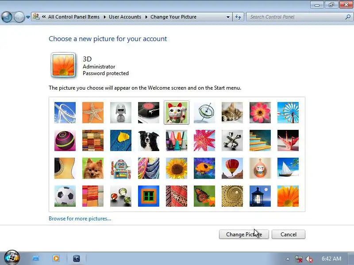Select the hot air balloon picture
Viewport: 354px width, 265px height.
[x=232, y=168]
